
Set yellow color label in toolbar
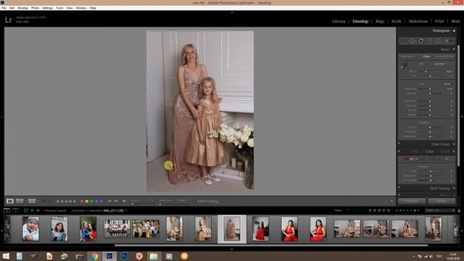click(x=87, y=202)
